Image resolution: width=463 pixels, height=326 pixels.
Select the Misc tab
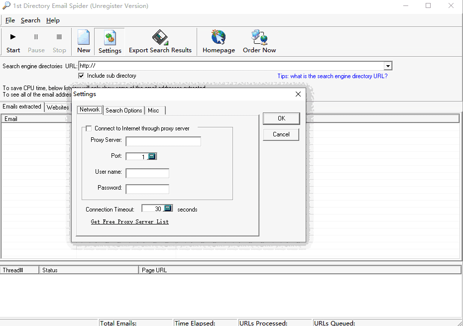(153, 110)
